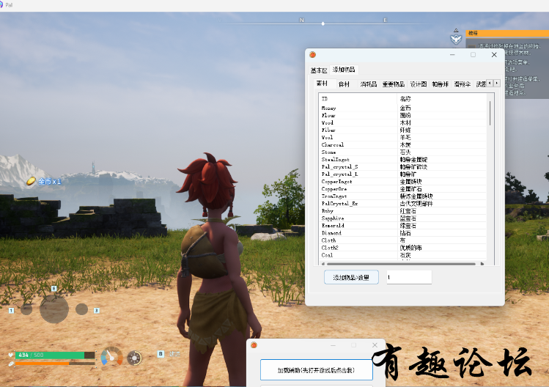Select the Flour row in item list

click(x=403, y=115)
